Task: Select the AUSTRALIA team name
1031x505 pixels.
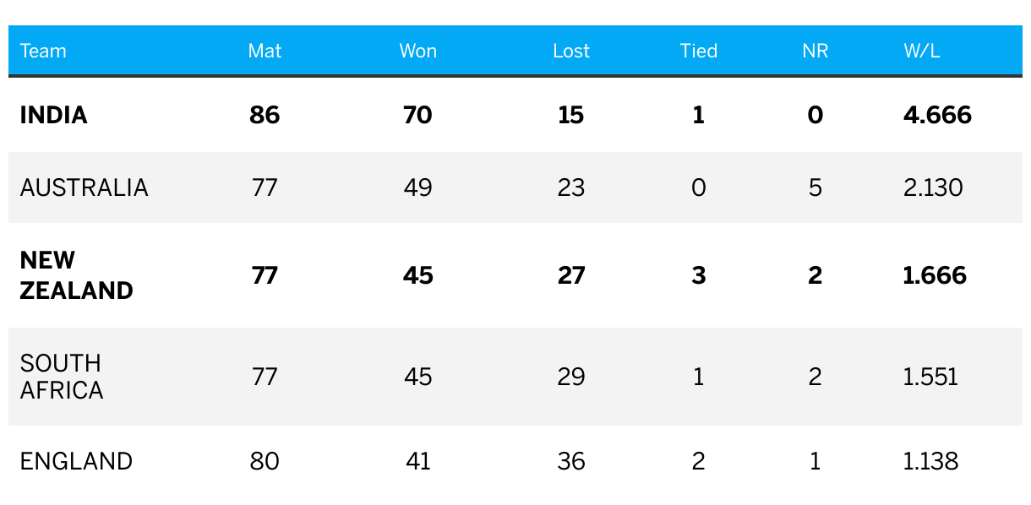Action: pyautogui.click(x=84, y=187)
